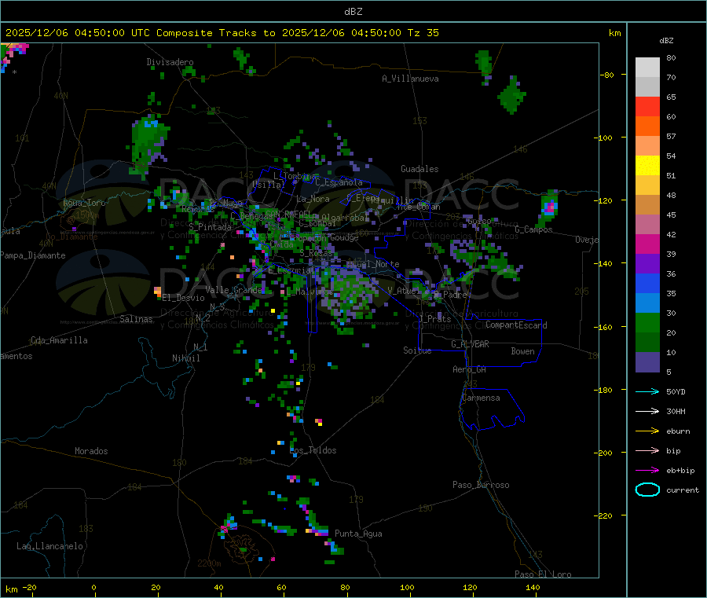Click the 'Agua_Toro' map label

(x=84, y=203)
